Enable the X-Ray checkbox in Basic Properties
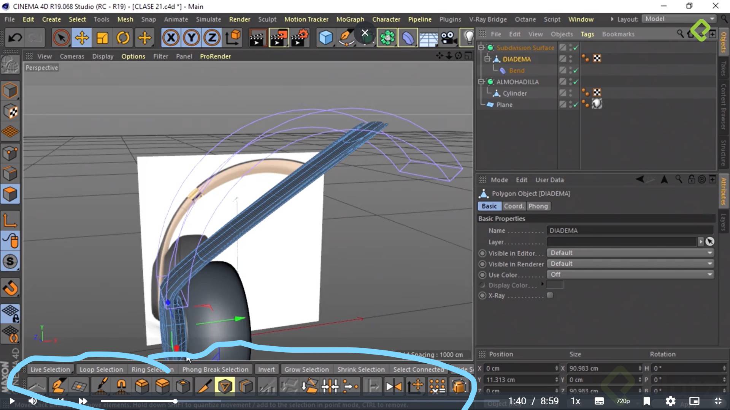730x410 pixels. pyautogui.click(x=550, y=295)
